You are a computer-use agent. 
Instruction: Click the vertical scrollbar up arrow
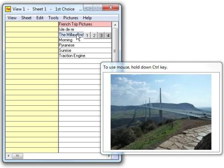115,25
